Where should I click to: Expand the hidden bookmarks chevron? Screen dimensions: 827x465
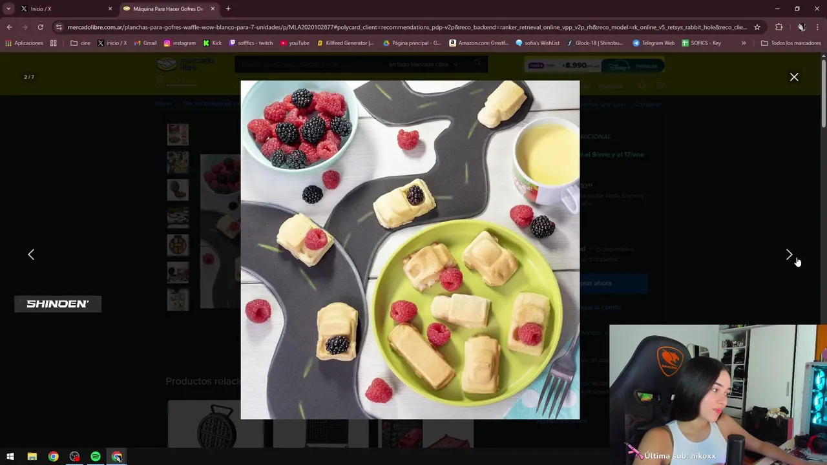pos(744,43)
